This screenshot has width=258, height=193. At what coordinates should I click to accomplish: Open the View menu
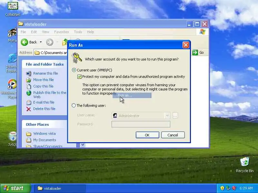tap(45, 32)
